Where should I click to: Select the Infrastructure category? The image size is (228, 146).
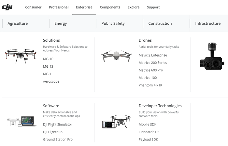click(208, 23)
